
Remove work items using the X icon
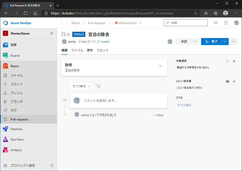[227, 61]
